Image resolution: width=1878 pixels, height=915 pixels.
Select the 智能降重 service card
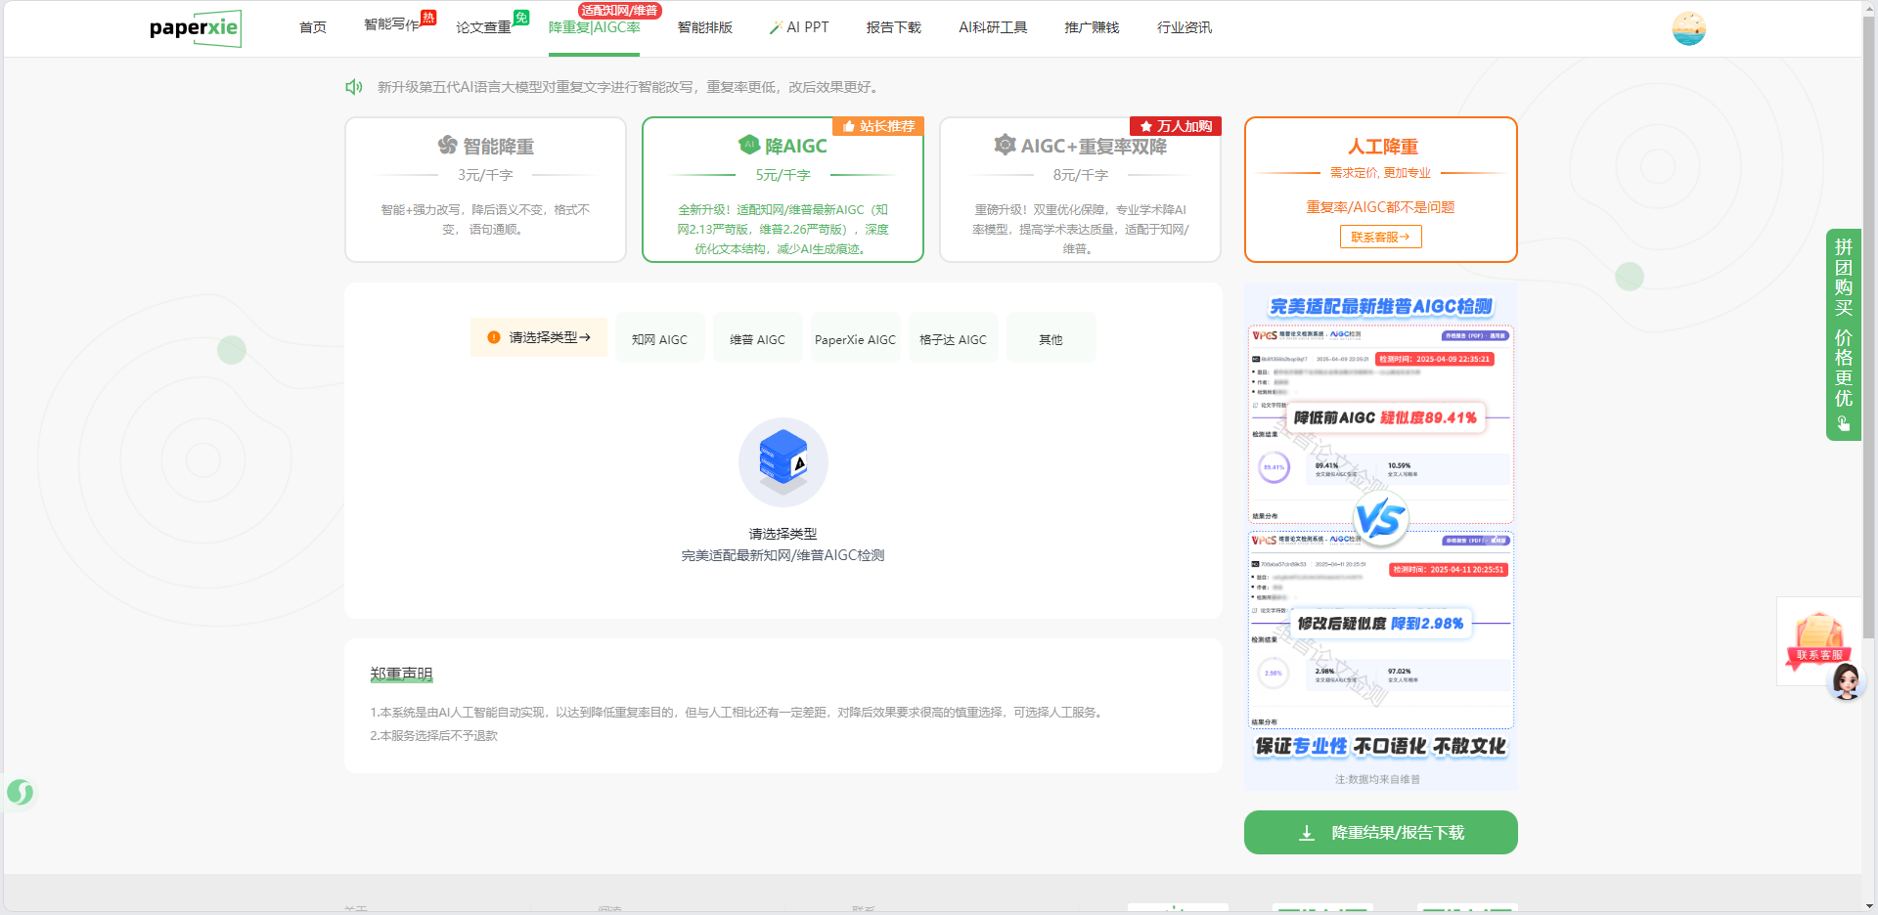[485, 190]
